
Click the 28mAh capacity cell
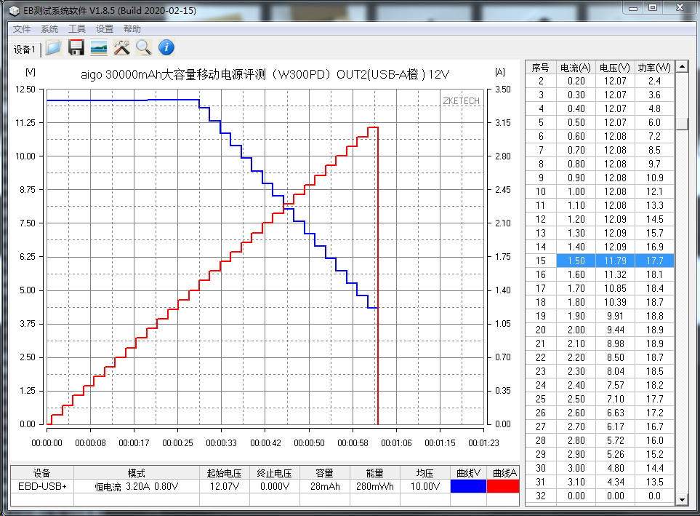(x=325, y=486)
